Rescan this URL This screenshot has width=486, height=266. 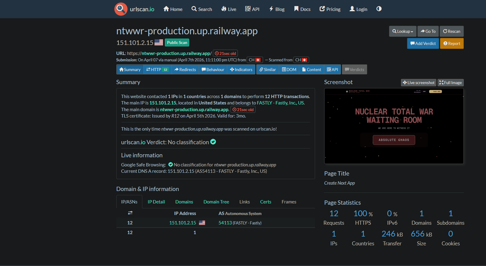click(x=452, y=31)
